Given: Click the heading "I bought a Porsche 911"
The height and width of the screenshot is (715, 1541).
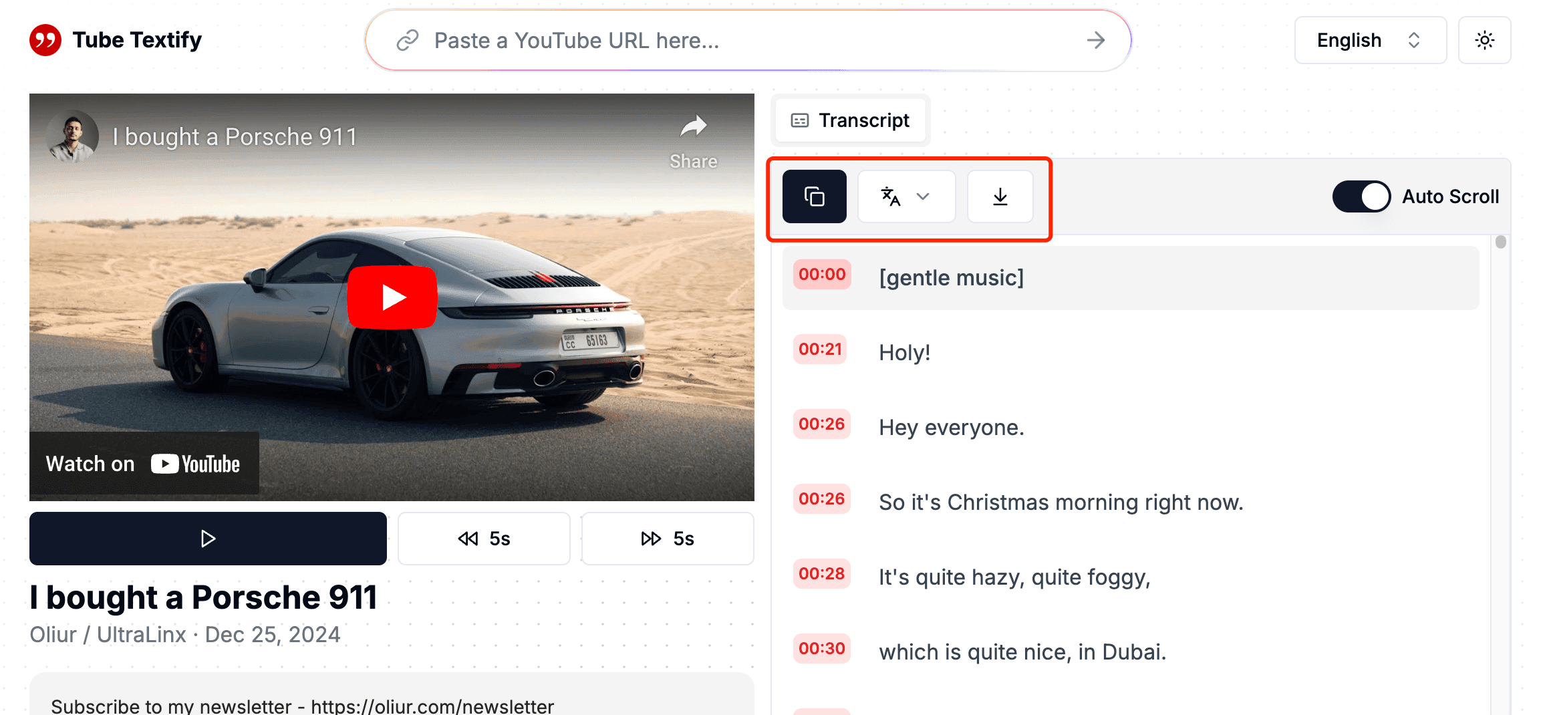Looking at the screenshot, I should [204, 597].
